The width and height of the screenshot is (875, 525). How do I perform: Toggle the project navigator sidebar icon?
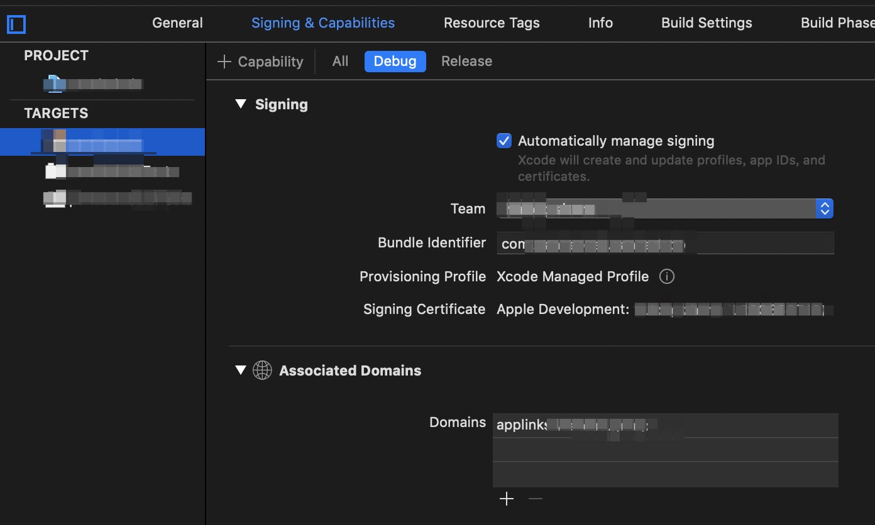[16, 24]
